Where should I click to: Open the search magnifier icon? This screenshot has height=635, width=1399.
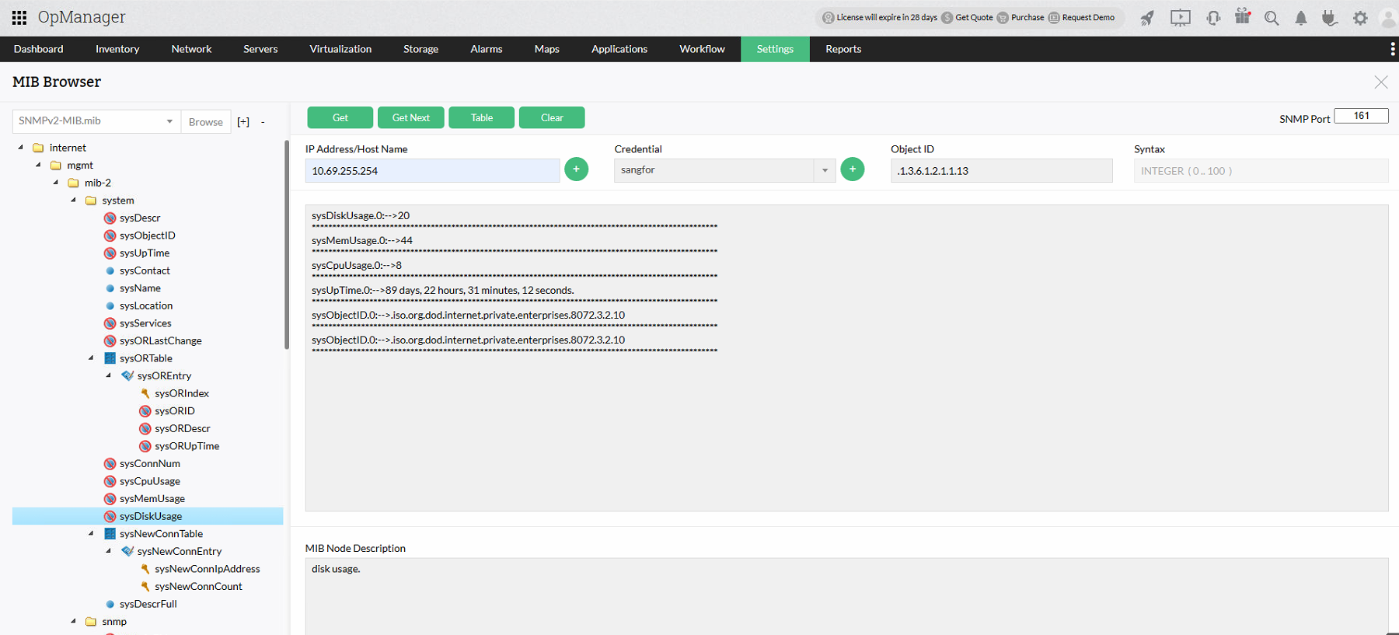click(1272, 18)
